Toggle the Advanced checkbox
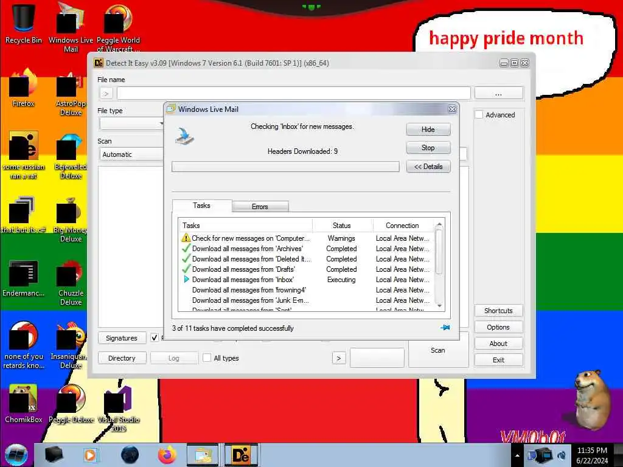The image size is (623, 467). (479, 115)
